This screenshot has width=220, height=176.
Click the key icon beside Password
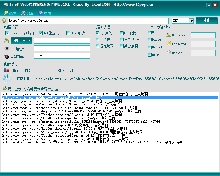pyautogui.click(x=169, y=43)
